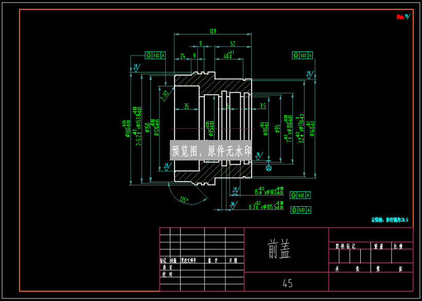
Task: Select the 0.12 A concentricity tolerance frame
Action: (301, 210)
